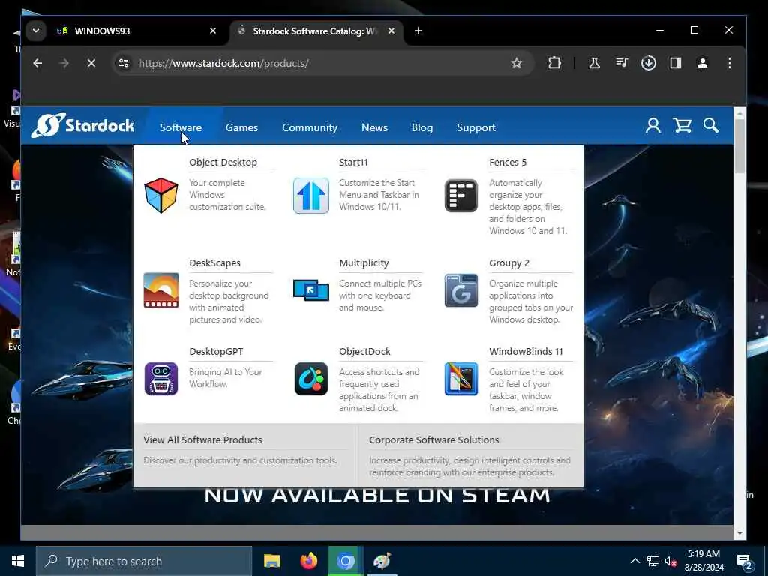
Task: Stop loading the page with X button
Action: 91,63
